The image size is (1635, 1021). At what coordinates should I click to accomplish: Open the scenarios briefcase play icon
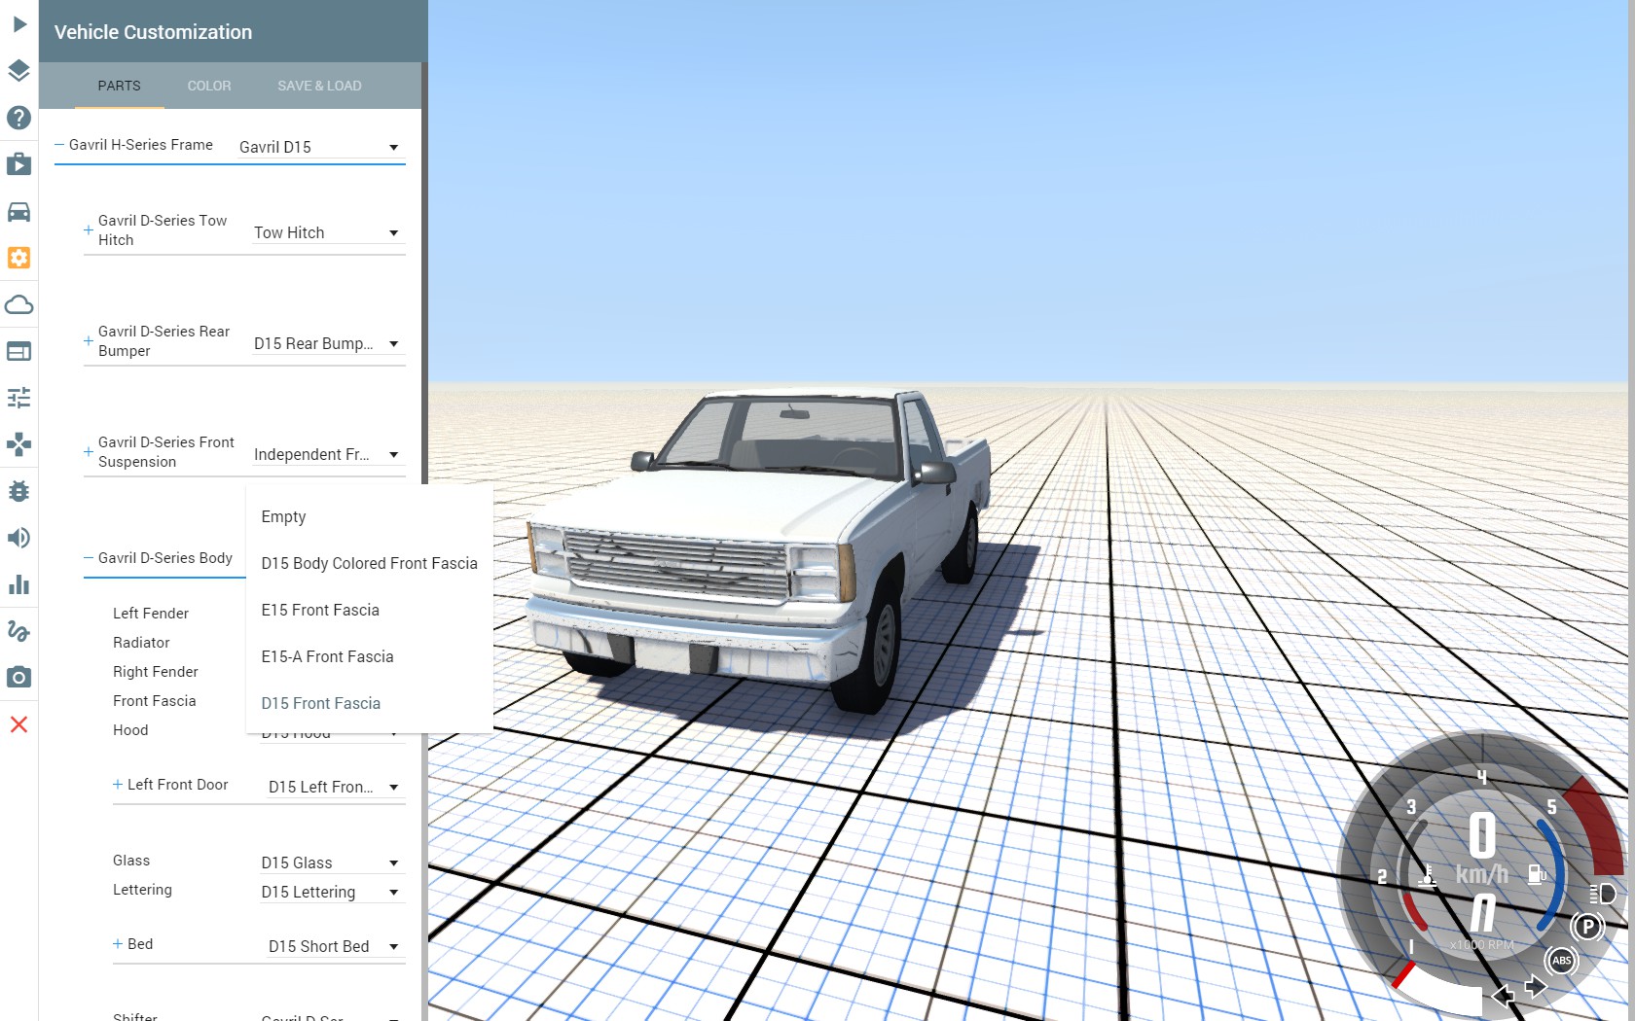tap(18, 163)
